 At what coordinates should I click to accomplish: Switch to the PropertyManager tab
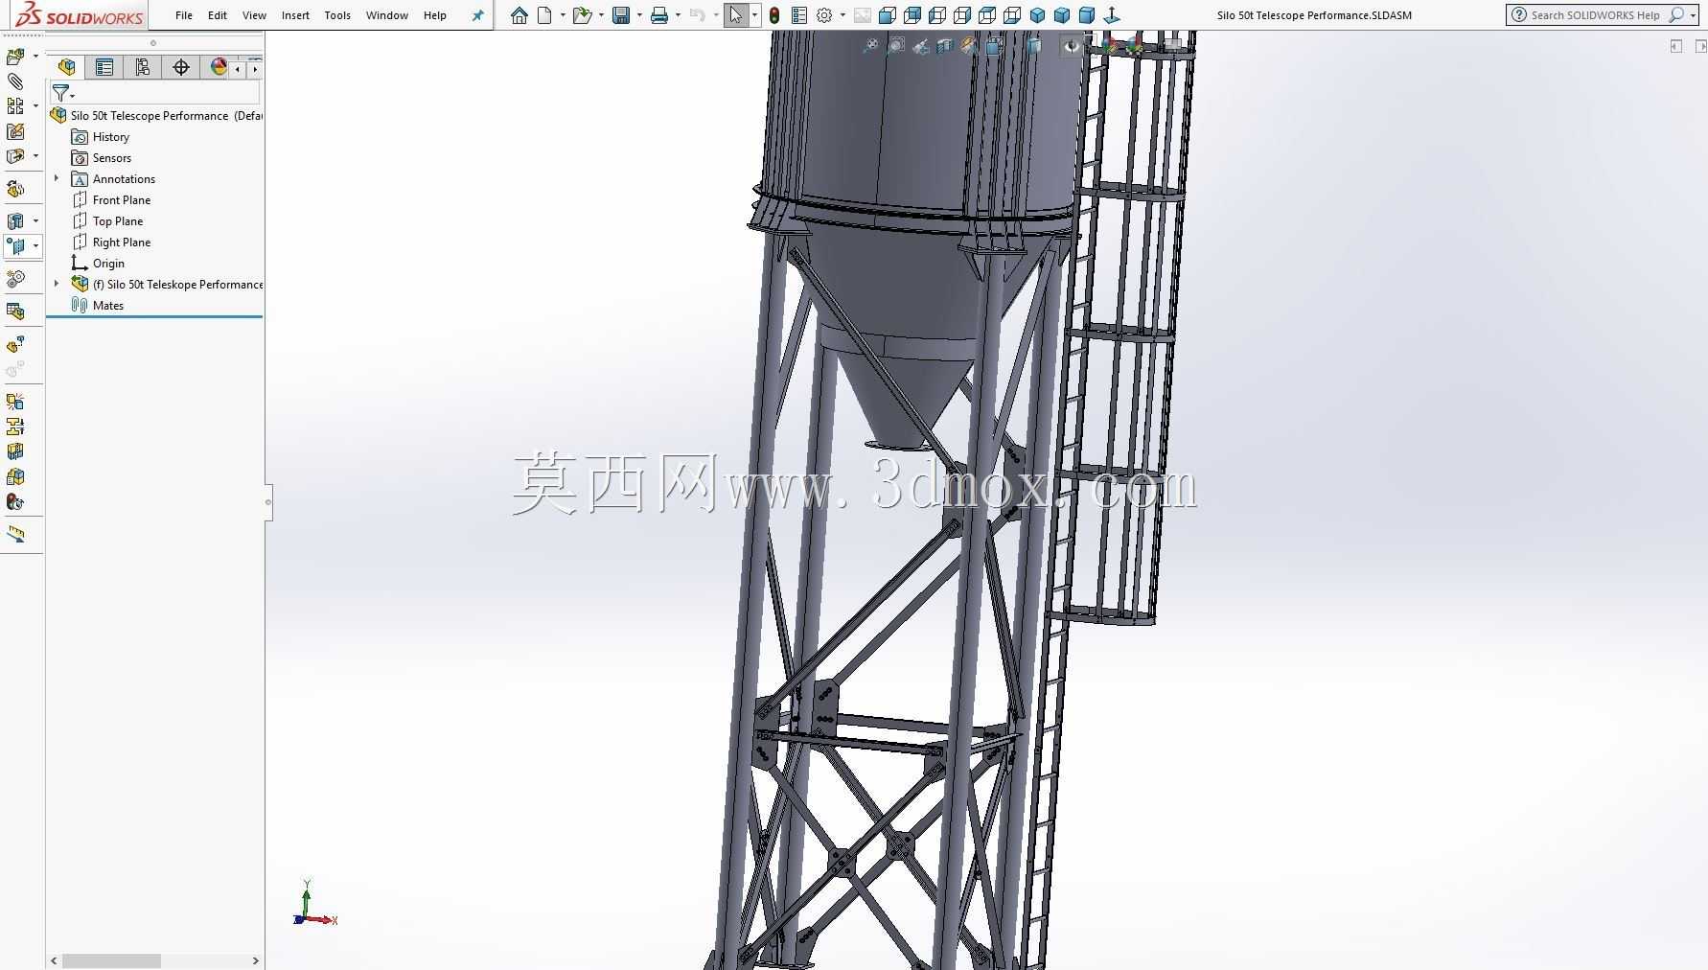tap(104, 67)
